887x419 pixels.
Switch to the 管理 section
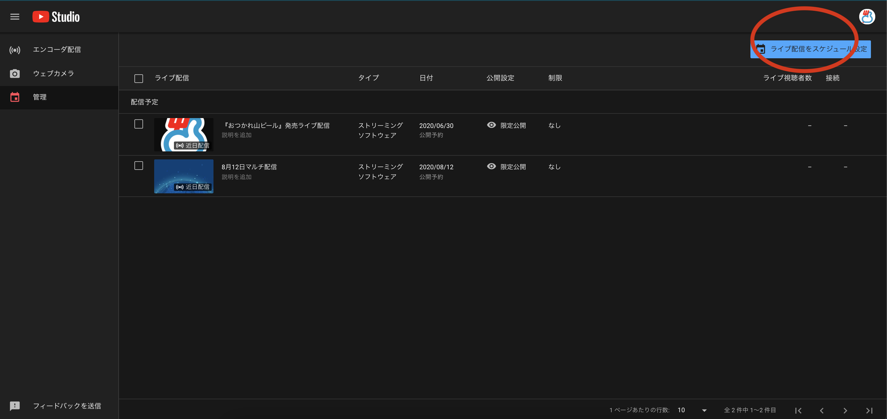pyautogui.click(x=40, y=97)
